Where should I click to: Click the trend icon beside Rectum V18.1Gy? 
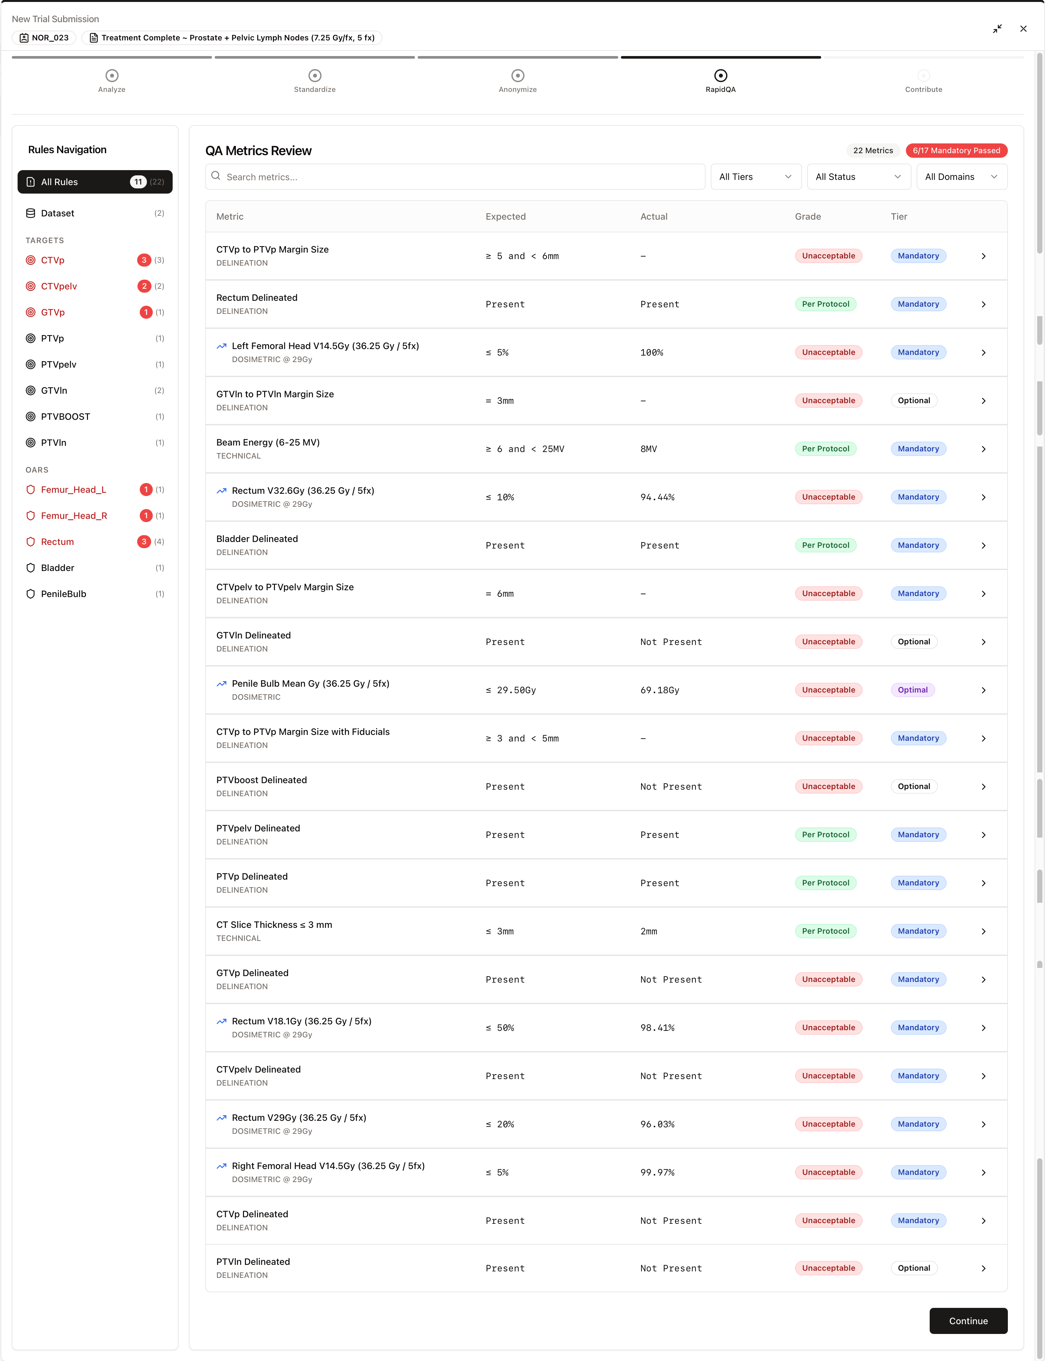tap(222, 1021)
